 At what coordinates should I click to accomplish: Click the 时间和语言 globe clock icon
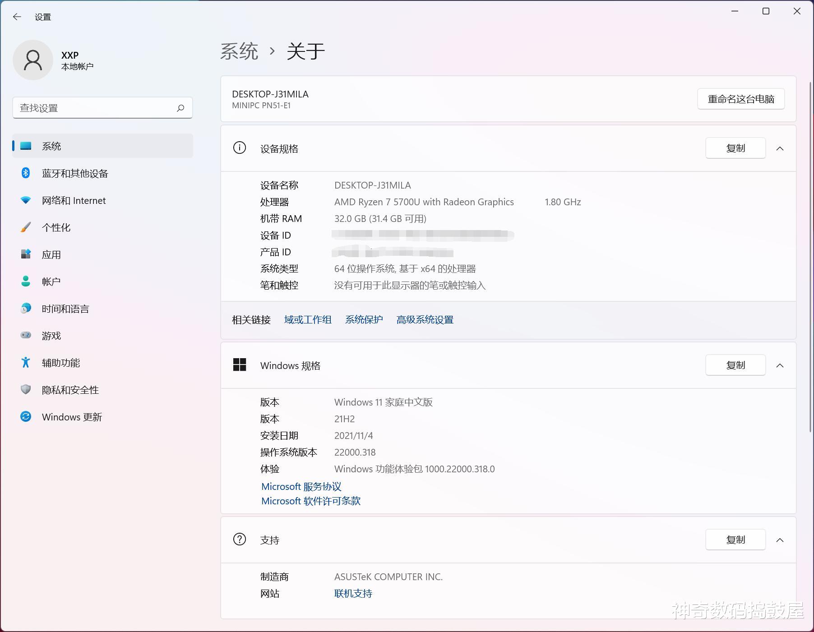(x=26, y=308)
